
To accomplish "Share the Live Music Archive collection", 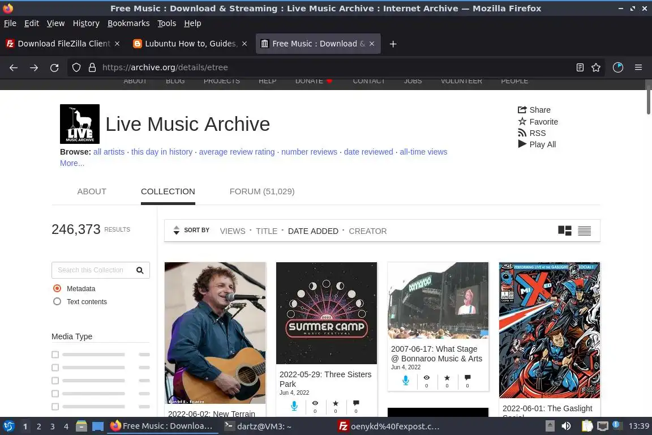I will [534, 110].
